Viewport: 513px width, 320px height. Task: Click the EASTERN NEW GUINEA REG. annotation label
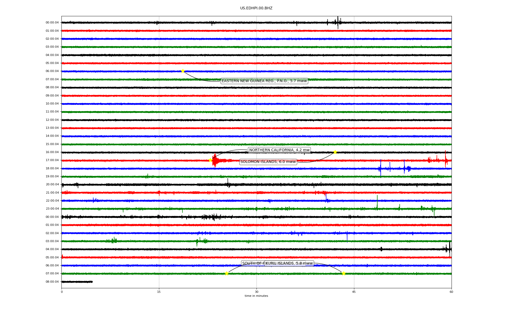coord(264,81)
